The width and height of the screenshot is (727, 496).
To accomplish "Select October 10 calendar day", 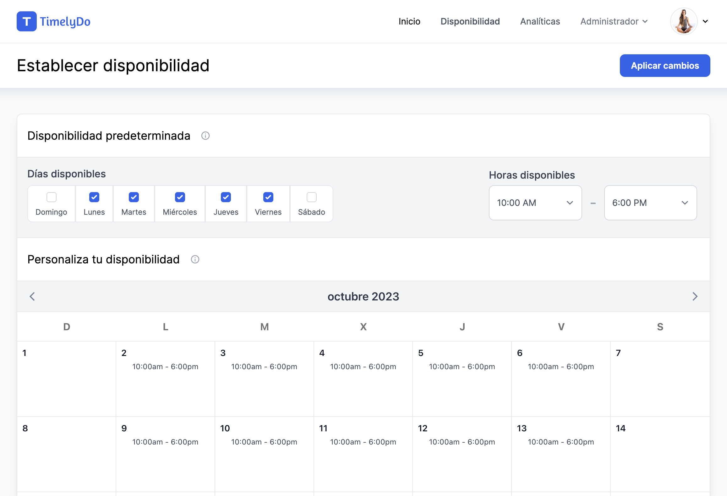I will tap(265, 454).
